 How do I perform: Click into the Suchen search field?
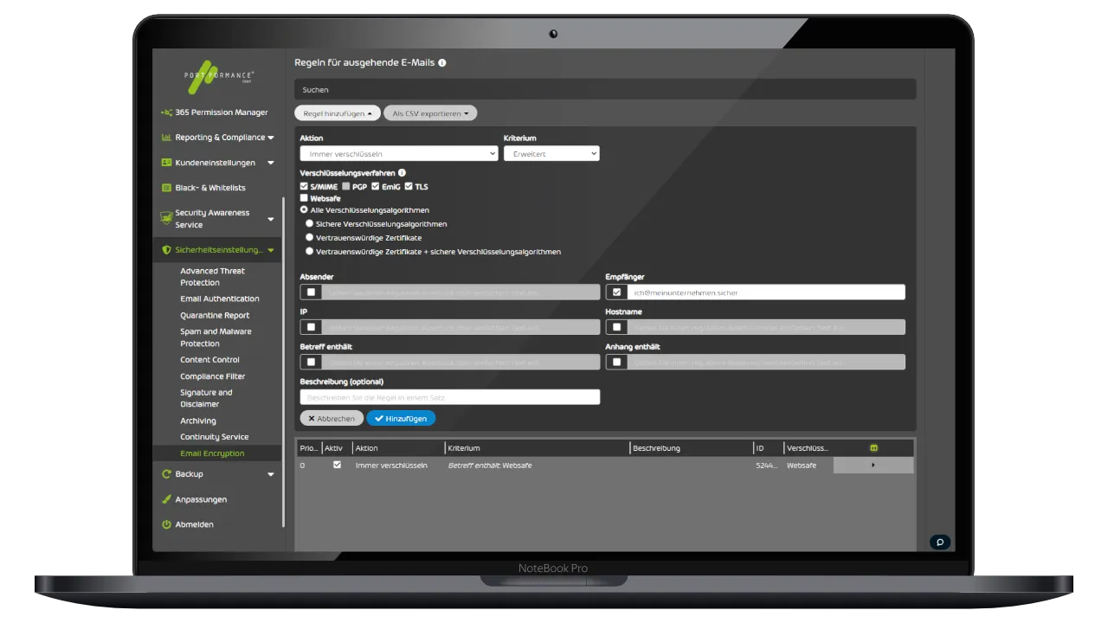[x=605, y=89]
